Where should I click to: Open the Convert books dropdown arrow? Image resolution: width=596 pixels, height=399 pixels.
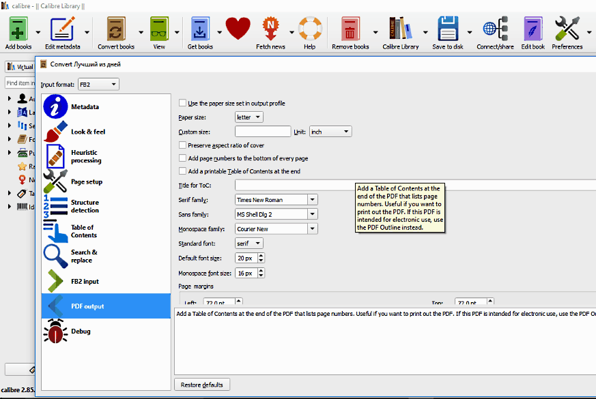pyautogui.click(x=141, y=32)
